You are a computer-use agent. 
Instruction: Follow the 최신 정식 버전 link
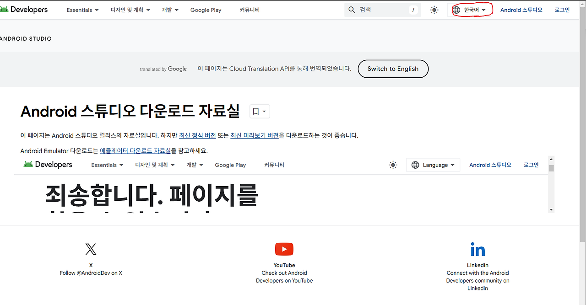click(197, 135)
